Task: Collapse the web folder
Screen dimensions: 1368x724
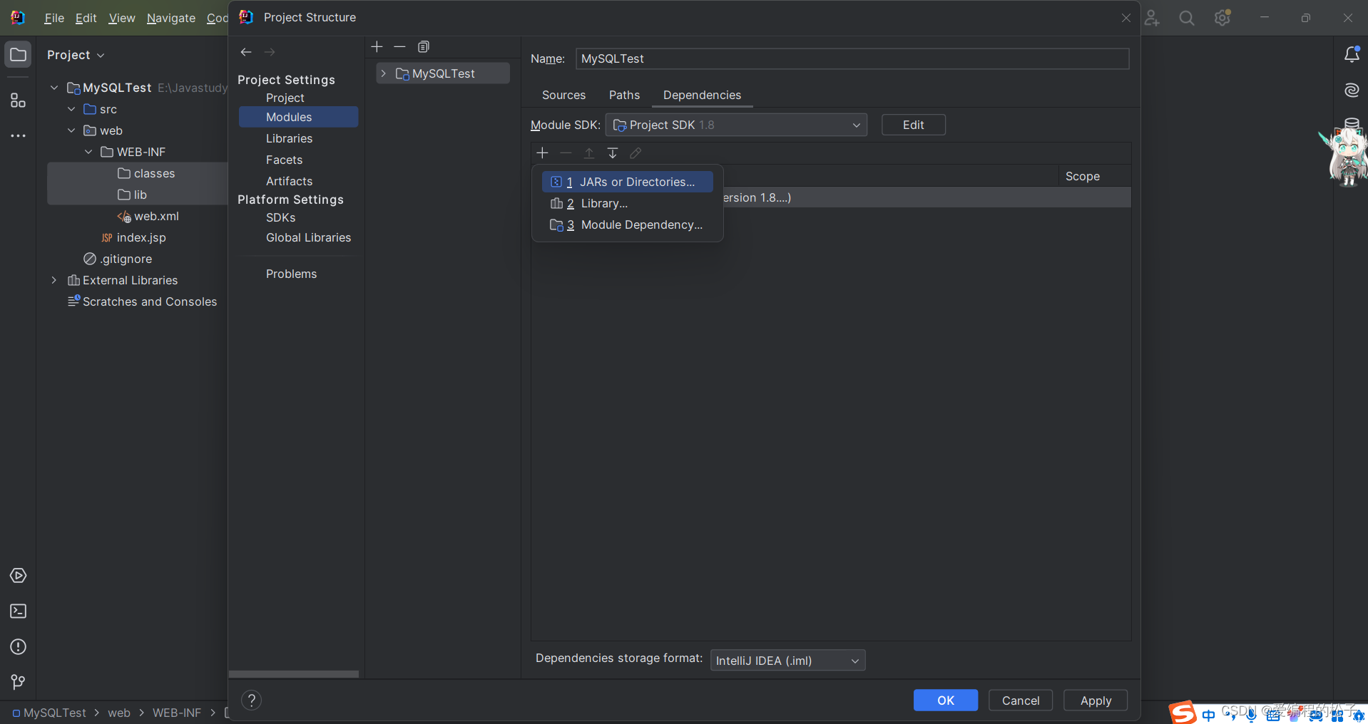Action: [71, 130]
